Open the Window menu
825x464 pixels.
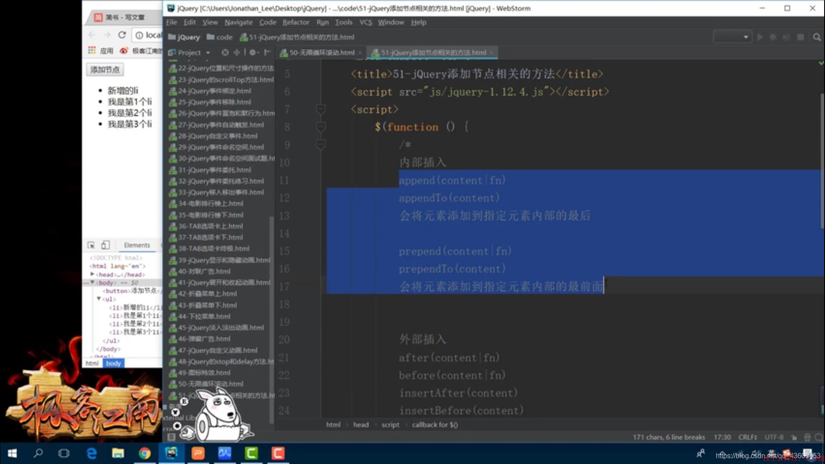[x=391, y=22]
